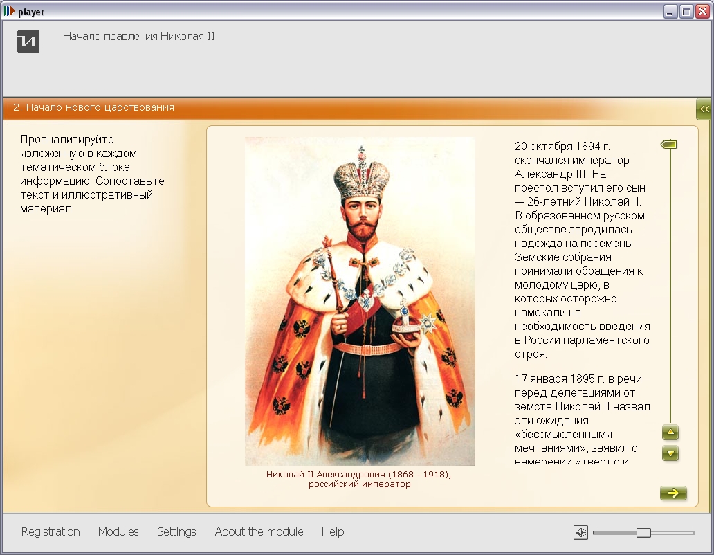714x555 pixels.
Task: Go to next page with yellow arrow
Action: pyautogui.click(x=673, y=493)
